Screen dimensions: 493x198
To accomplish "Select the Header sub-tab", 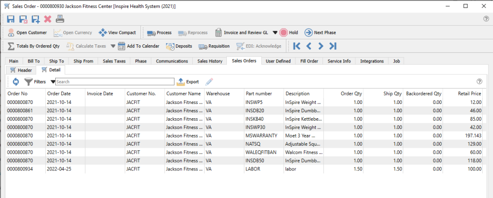I will coord(21,70).
